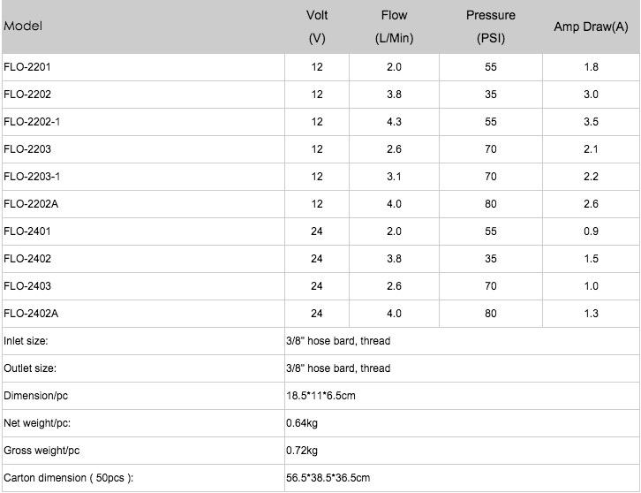Click the Pressure (PSI) column header
This screenshot has width=641, height=493.
coord(491,27)
